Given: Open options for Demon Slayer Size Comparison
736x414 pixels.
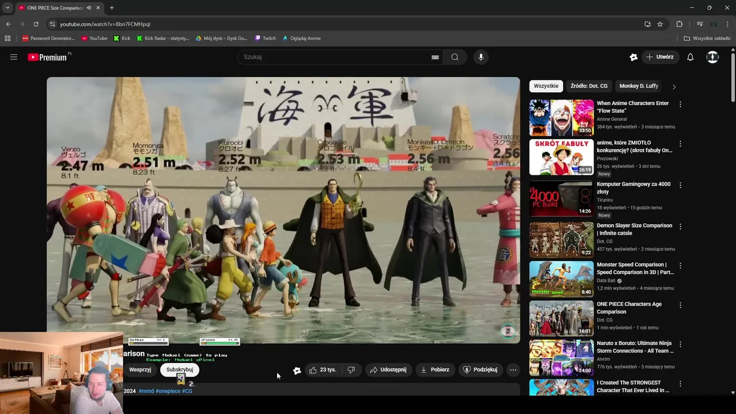Looking at the screenshot, I should point(680,227).
